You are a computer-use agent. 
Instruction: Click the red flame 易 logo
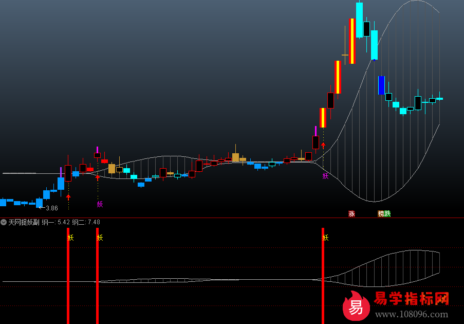(356, 307)
